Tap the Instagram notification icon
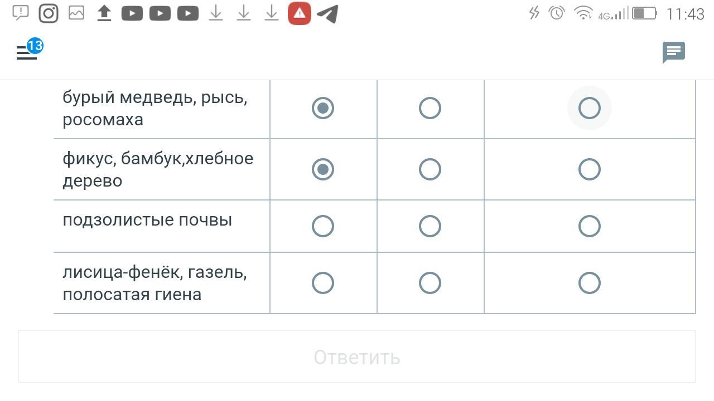The height and width of the screenshot is (401, 714). [x=49, y=13]
